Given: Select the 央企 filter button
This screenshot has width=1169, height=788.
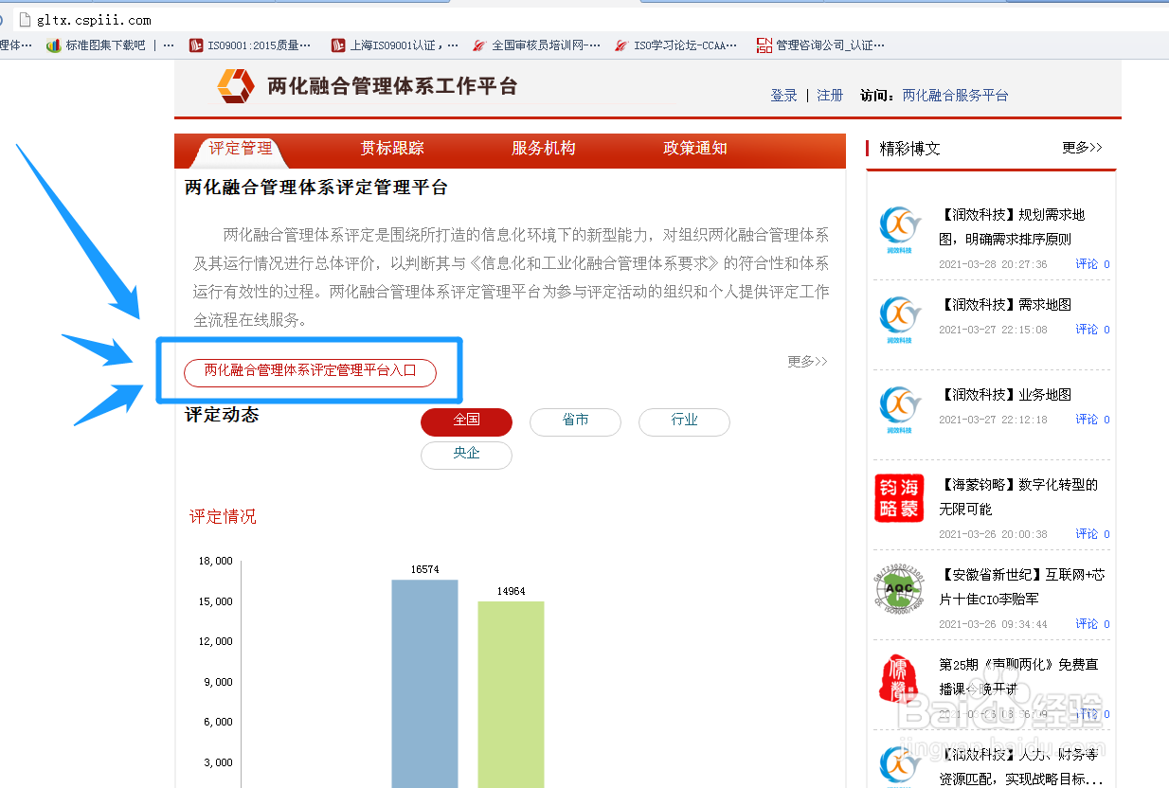Looking at the screenshot, I should pos(466,455).
